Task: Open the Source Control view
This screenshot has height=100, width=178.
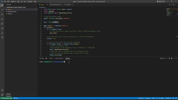Action: tap(2, 14)
